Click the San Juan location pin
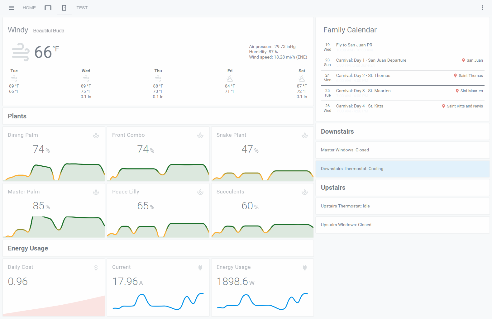This screenshot has width=492, height=319. [x=463, y=60]
